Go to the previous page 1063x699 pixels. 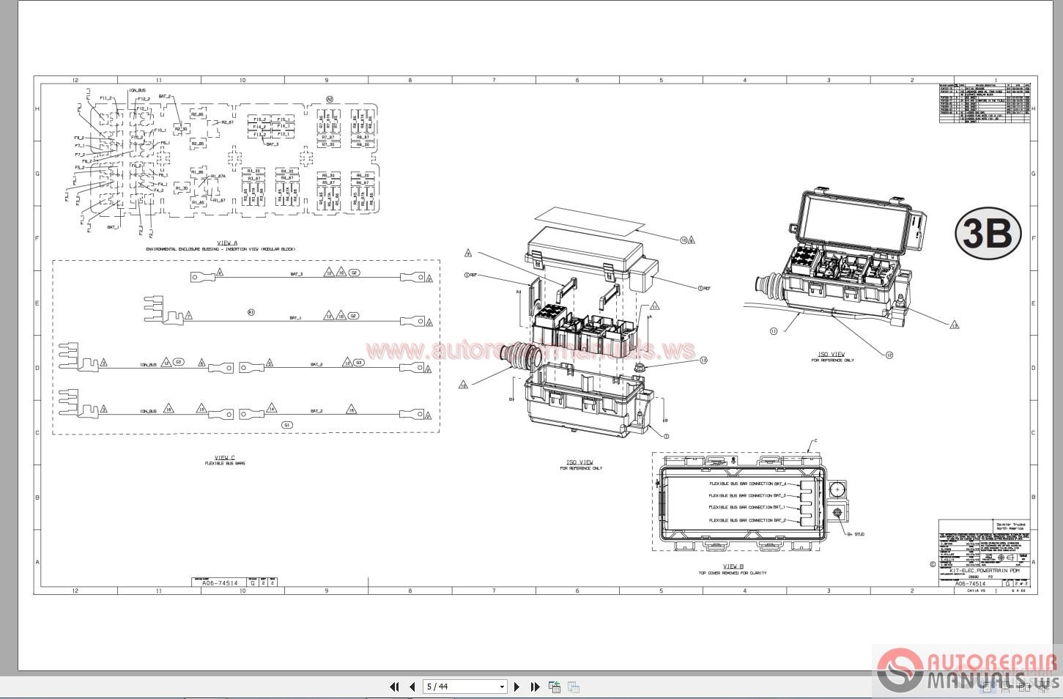point(412,687)
